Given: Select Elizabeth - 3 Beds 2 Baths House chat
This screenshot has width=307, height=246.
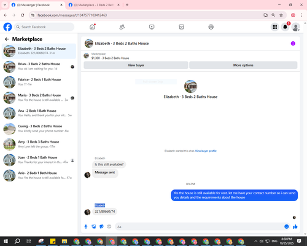Looking at the screenshot, I should (39, 51).
